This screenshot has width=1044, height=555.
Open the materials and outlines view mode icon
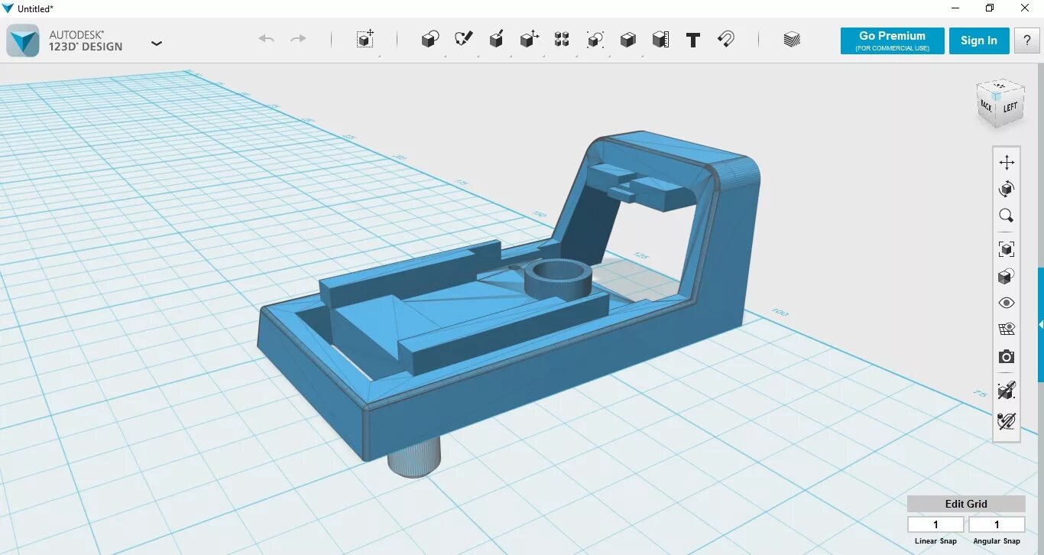(x=1007, y=276)
